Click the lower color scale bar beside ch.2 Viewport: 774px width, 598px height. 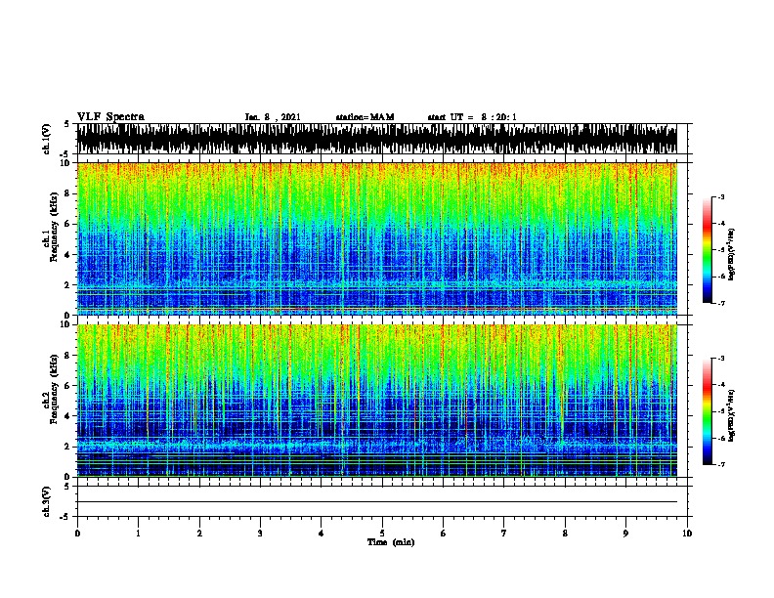(708, 411)
